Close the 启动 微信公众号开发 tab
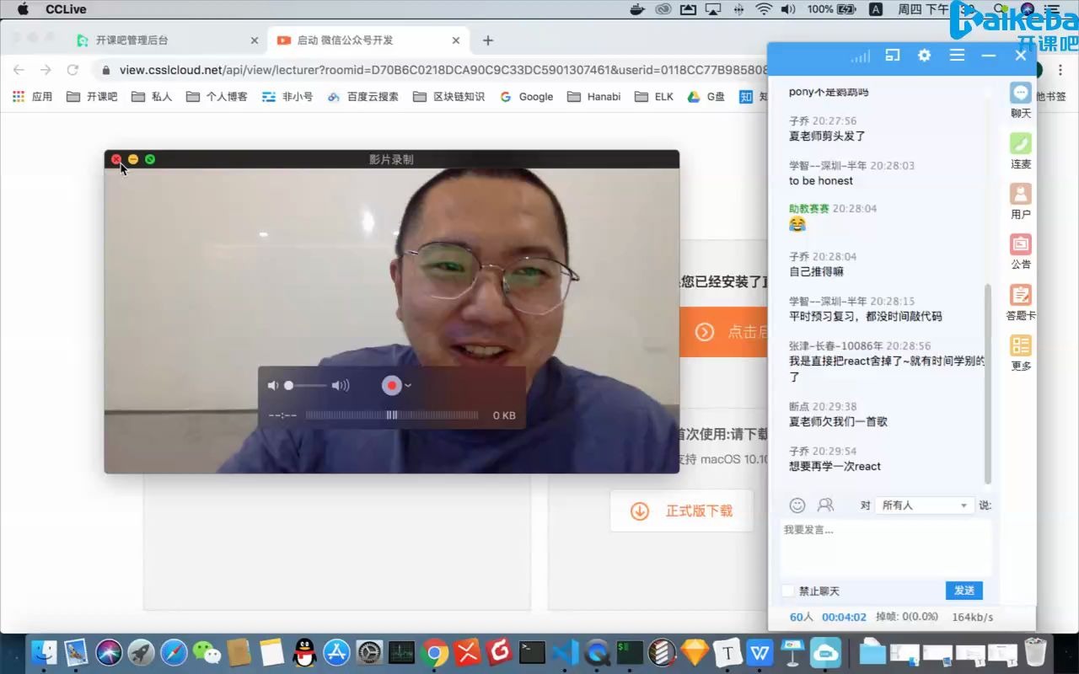Image resolution: width=1079 pixels, height=674 pixels. click(x=457, y=40)
